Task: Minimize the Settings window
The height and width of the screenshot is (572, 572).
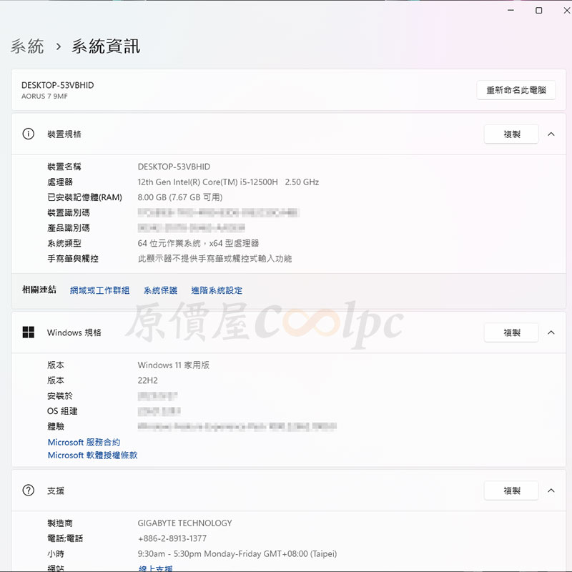Action: pyautogui.click(x=511, y=10)
